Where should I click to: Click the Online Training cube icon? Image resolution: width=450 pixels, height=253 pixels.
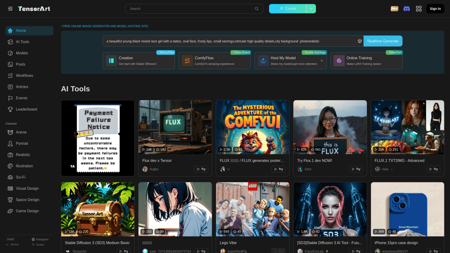point(339,60)
